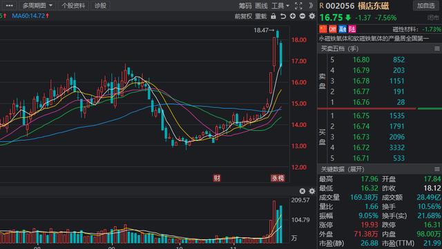Add stock via 加自选 button
This screenshot has height=249, width=442.
click(x=426, y=6)
